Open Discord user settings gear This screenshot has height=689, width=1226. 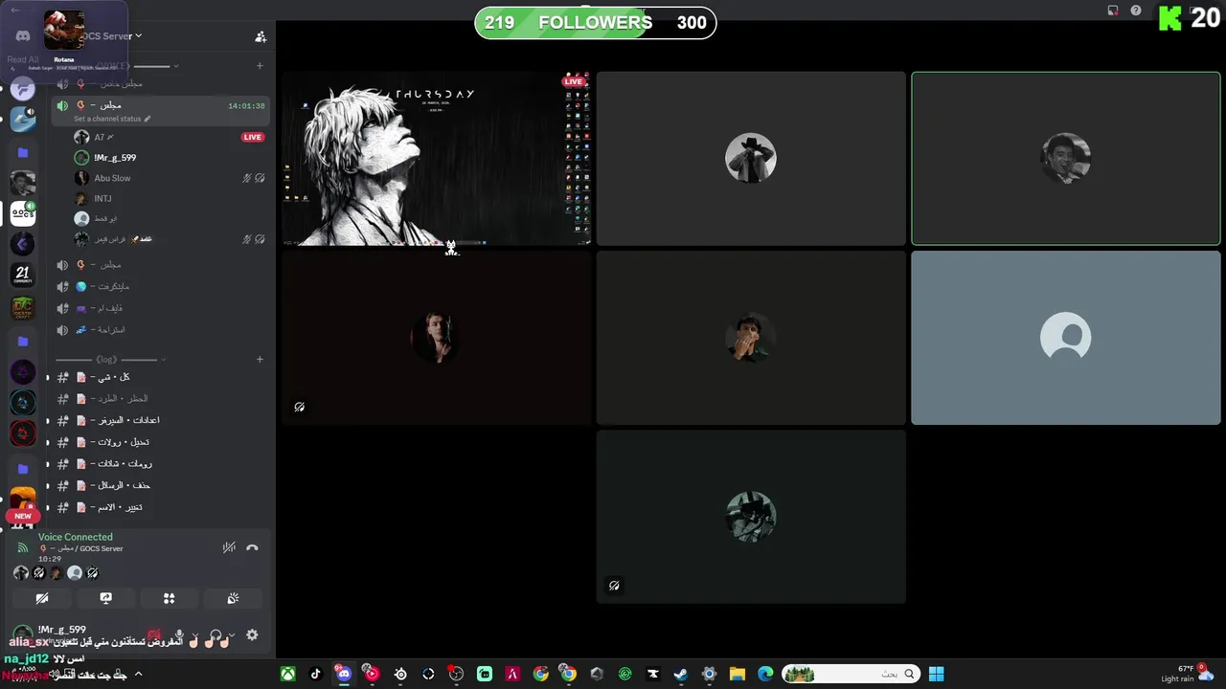(252, 634)
